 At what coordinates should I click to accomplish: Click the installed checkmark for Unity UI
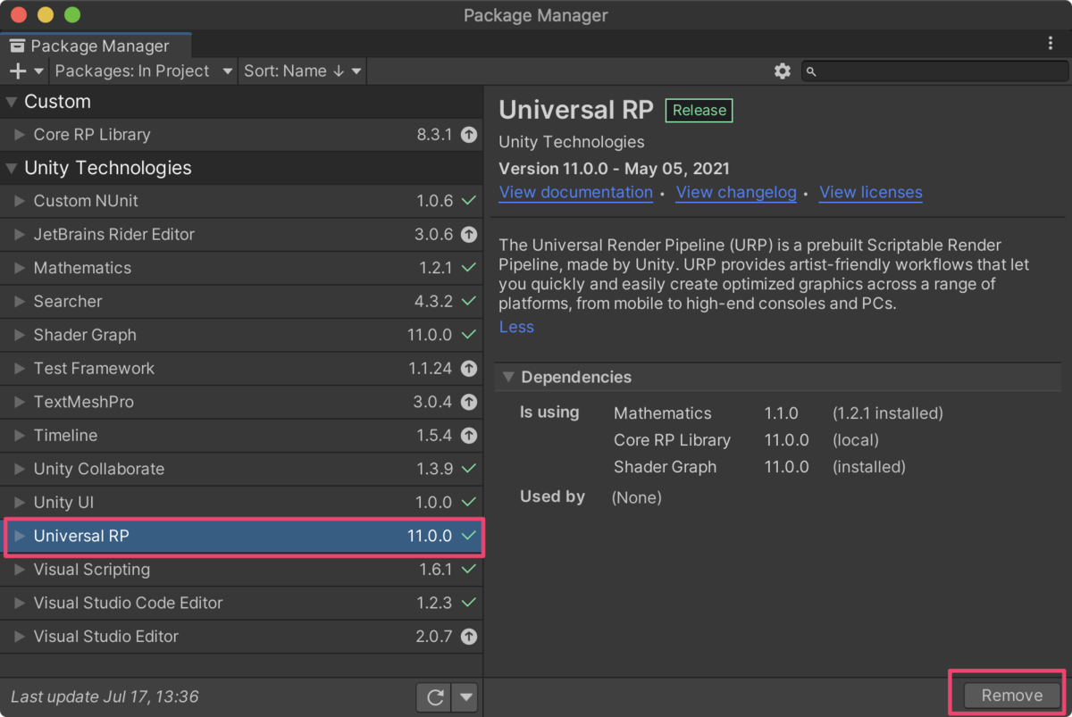click(469, 503)
